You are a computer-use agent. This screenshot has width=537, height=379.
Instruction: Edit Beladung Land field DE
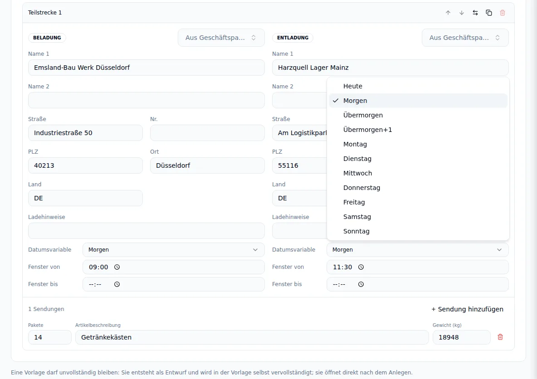tap(85, 198)
